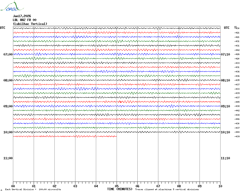Viewport: 241px width, 193px height.
Task: Click the 10:10 time label on right
Action: 225,132
